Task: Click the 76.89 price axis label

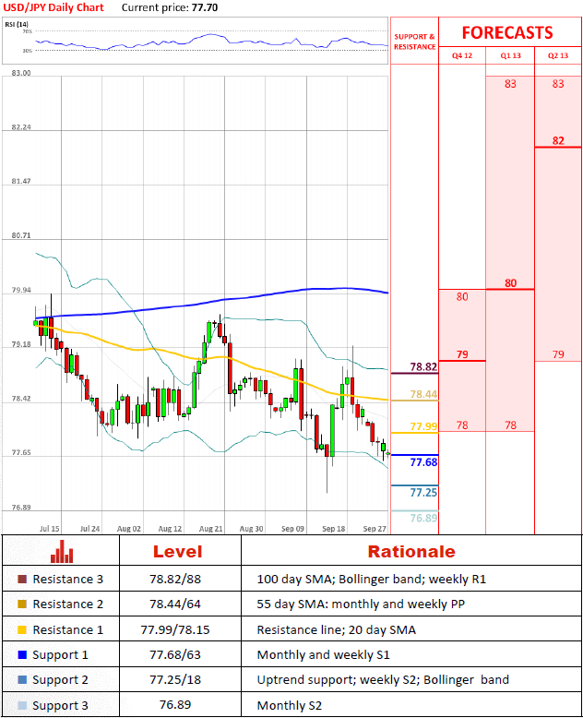Action: pos(21,508)
